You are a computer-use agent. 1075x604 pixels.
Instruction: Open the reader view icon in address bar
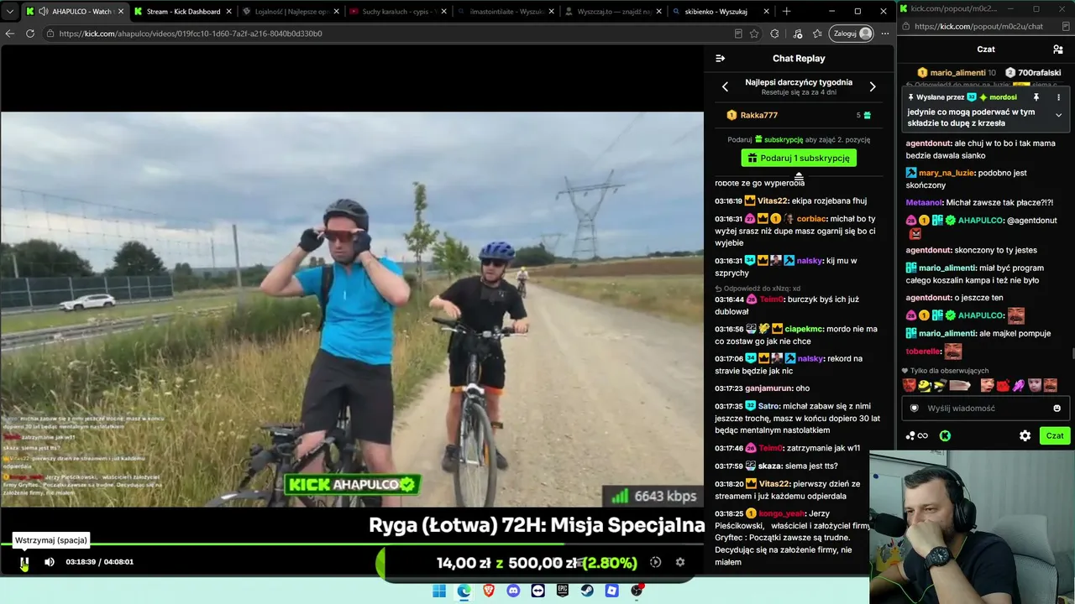pos(738,34)
